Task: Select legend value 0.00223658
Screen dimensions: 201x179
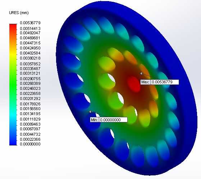Action: (x=30, y=93)
